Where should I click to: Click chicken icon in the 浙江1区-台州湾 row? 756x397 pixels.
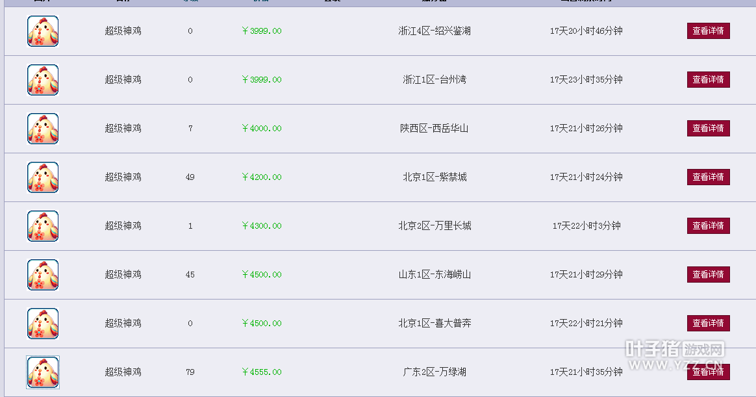43,80
